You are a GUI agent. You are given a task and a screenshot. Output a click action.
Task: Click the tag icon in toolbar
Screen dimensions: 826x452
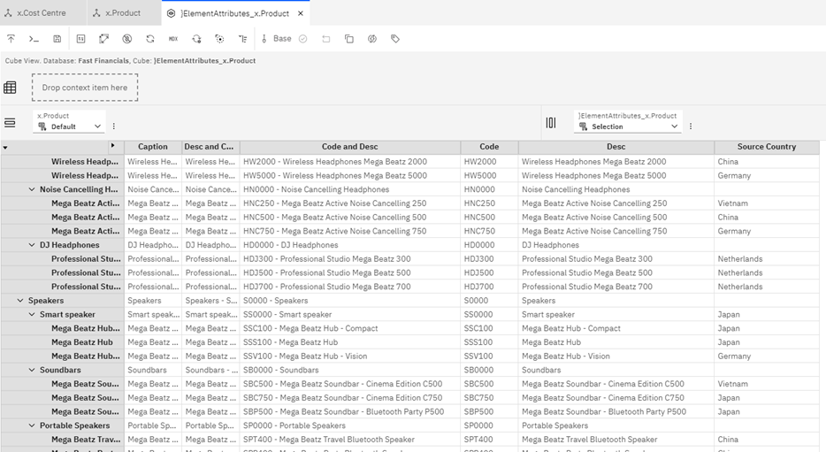pyautogui.click(x=395, y=38)
